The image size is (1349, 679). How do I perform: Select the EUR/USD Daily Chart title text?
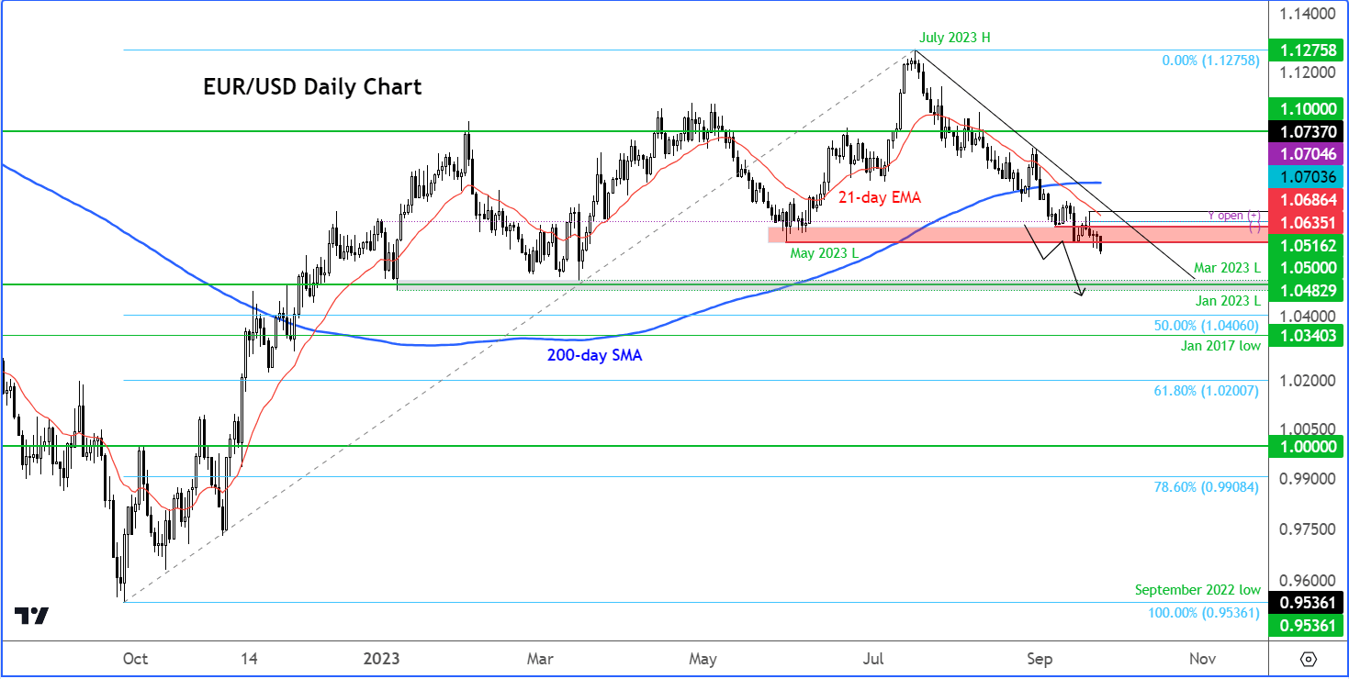[312, 87]
